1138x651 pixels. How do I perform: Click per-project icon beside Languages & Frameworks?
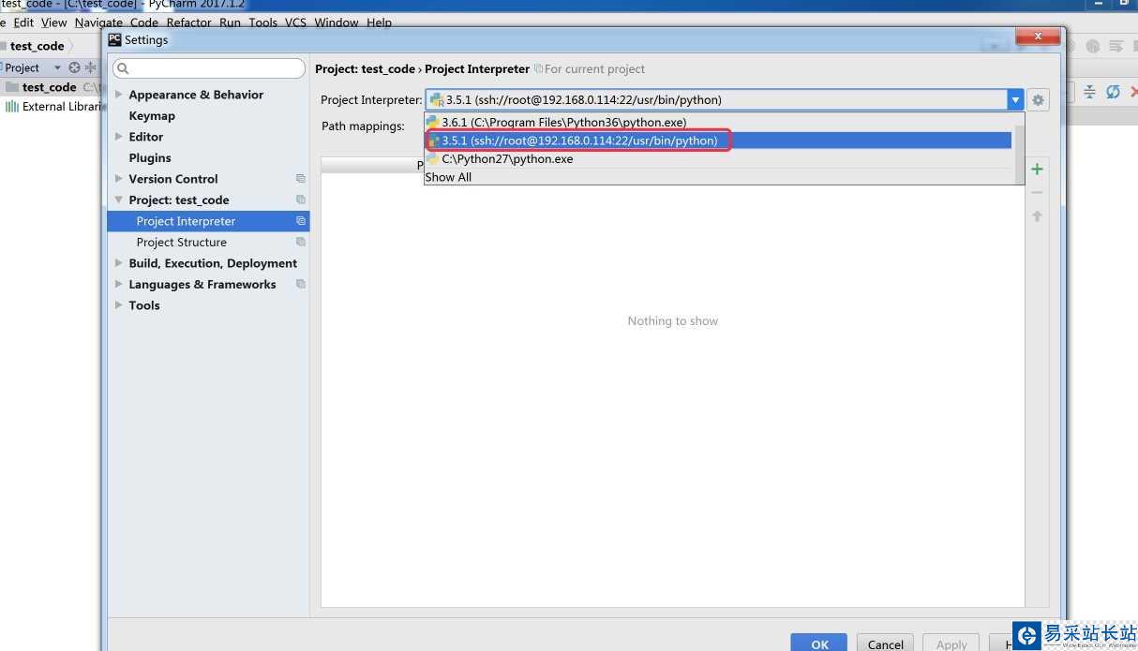tap(301, 285)
